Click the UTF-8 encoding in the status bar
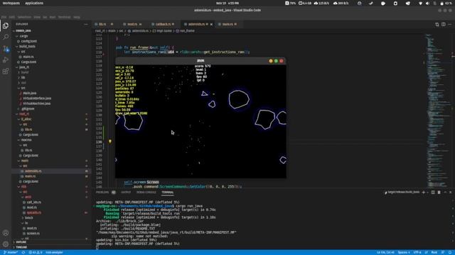455x255 pixels. tap(417, 252)
